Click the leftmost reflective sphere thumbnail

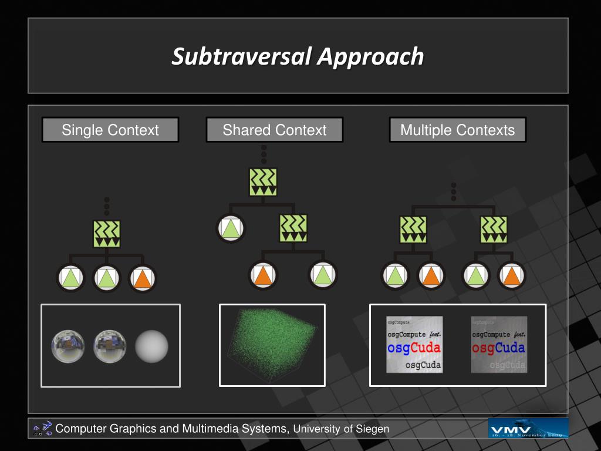tap(68, 346)
